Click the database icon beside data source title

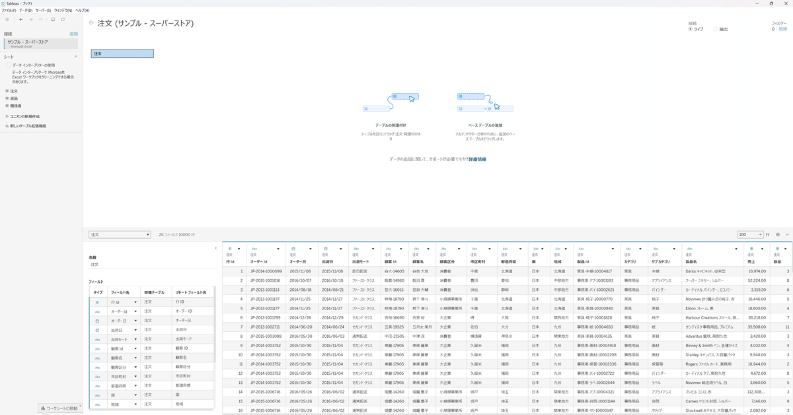(x=91, y=23)
